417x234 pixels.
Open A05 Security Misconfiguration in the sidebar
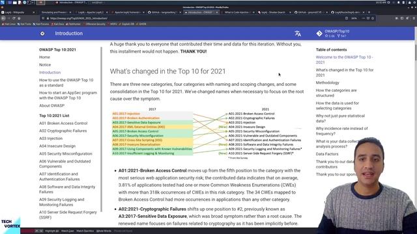(66, 154)
